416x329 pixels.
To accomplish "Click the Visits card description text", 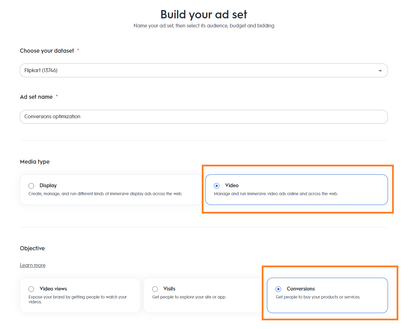I will pos(189,297).
